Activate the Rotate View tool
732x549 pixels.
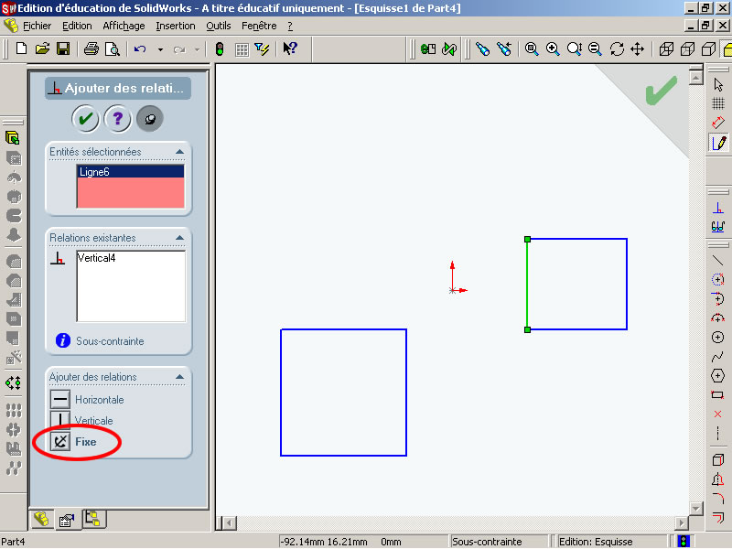pyautogui.click(x=617, y=49)
